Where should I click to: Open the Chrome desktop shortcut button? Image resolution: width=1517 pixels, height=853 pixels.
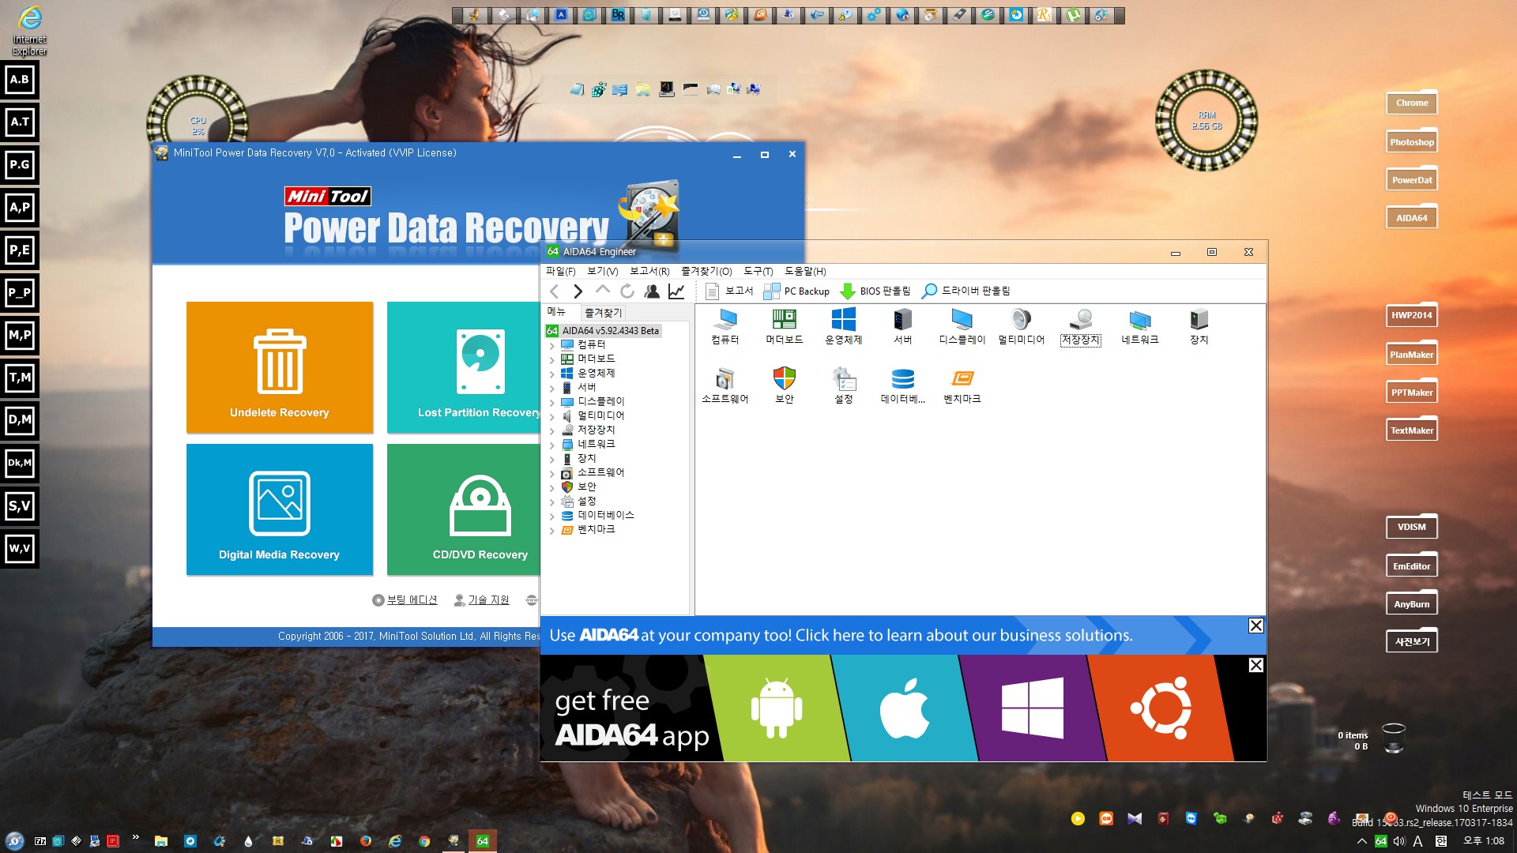click(1411, 103)
